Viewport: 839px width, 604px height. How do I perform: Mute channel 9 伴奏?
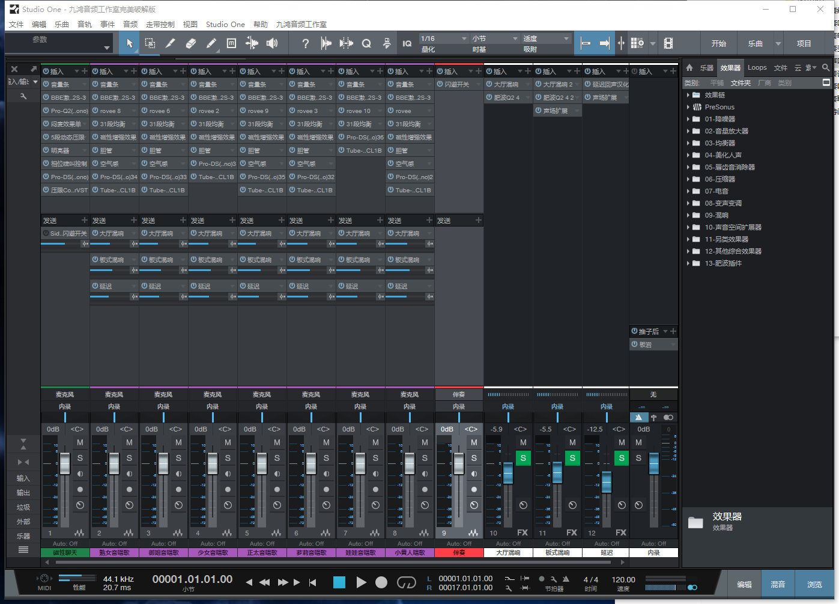474,442
